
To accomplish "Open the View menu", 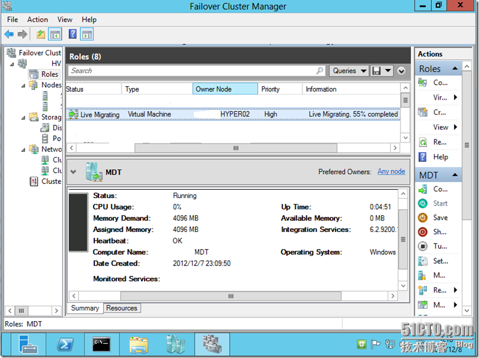I will (x=65, y=19).
